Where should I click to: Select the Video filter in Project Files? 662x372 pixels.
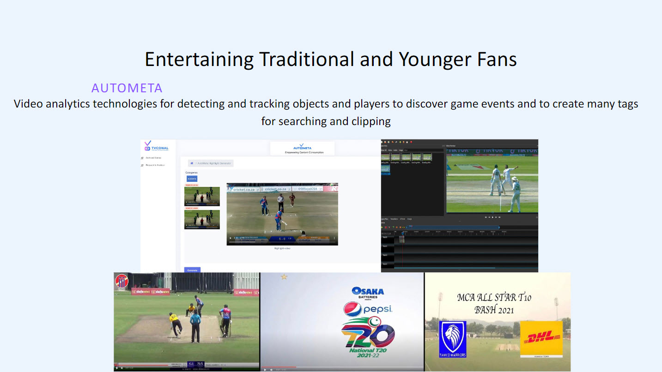click(390, 150)
